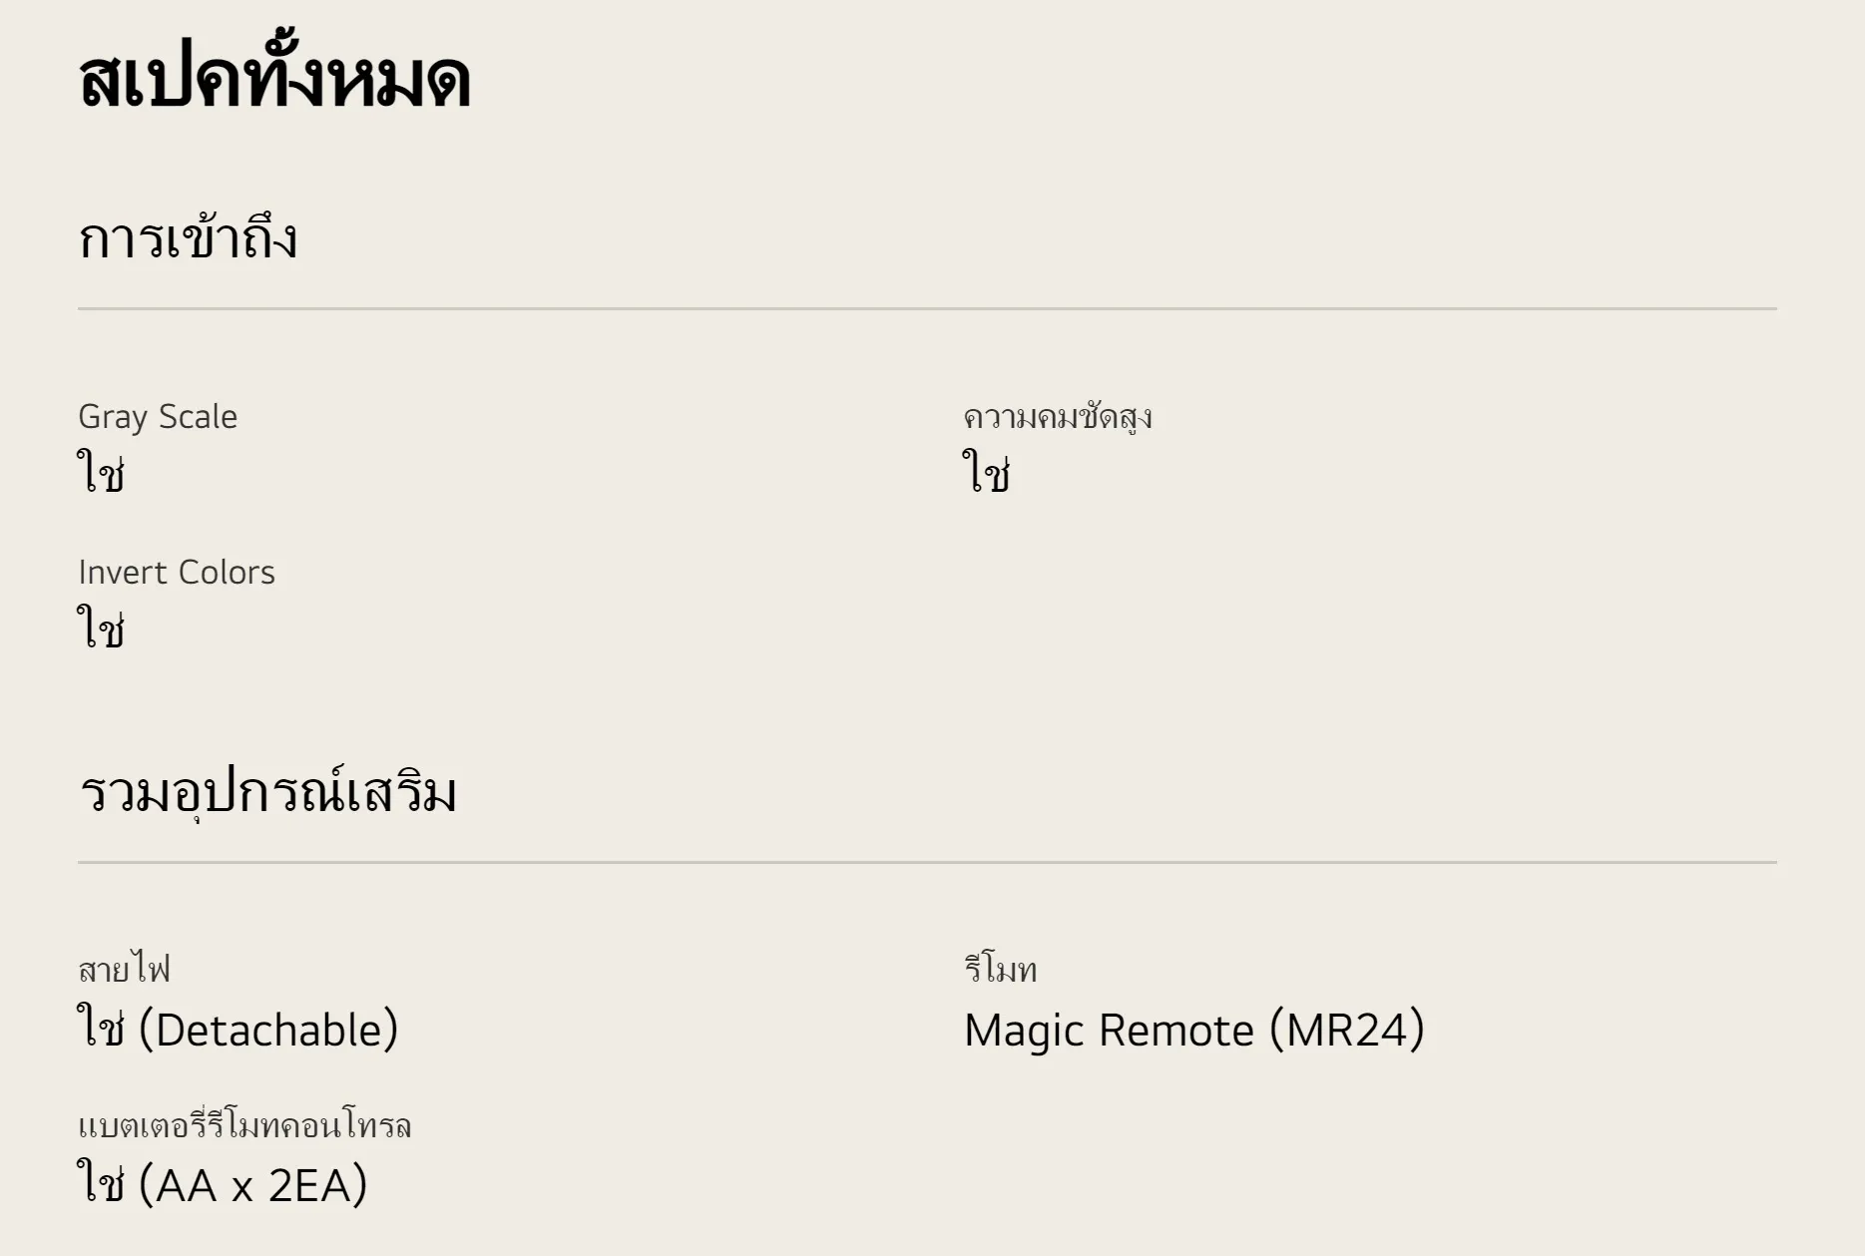Click the ใช่ value under Gray Scale

point(101,472)
